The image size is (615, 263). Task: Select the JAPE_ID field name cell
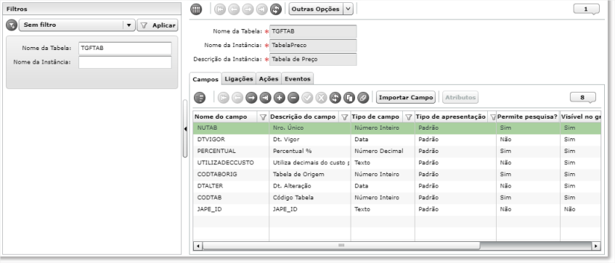(231, 209)
